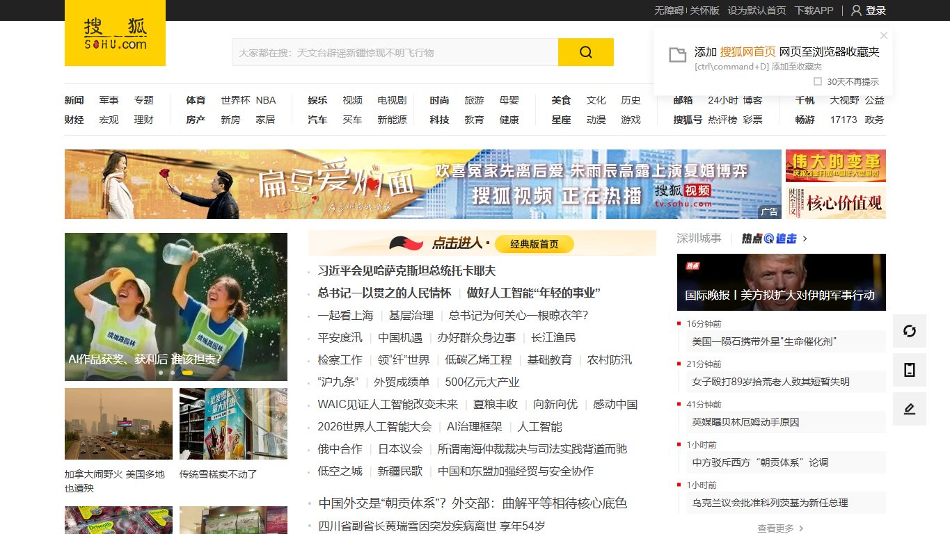Open headline 习近平会见哈萨克斯坦总统托卡耶夫
This screenshot has height=534, width=950.
click(407, 270)
